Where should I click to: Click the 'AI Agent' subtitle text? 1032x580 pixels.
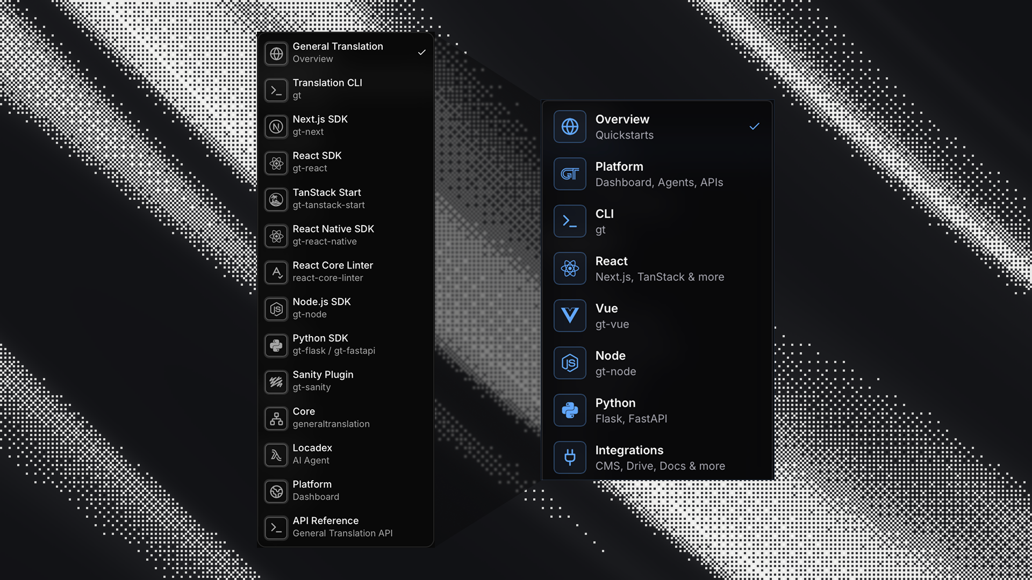(x=311, y=461)
